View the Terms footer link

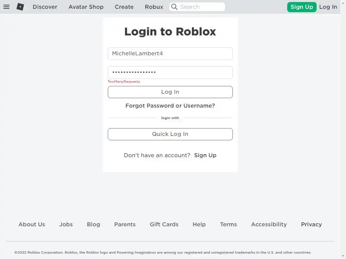click(228, 224)
